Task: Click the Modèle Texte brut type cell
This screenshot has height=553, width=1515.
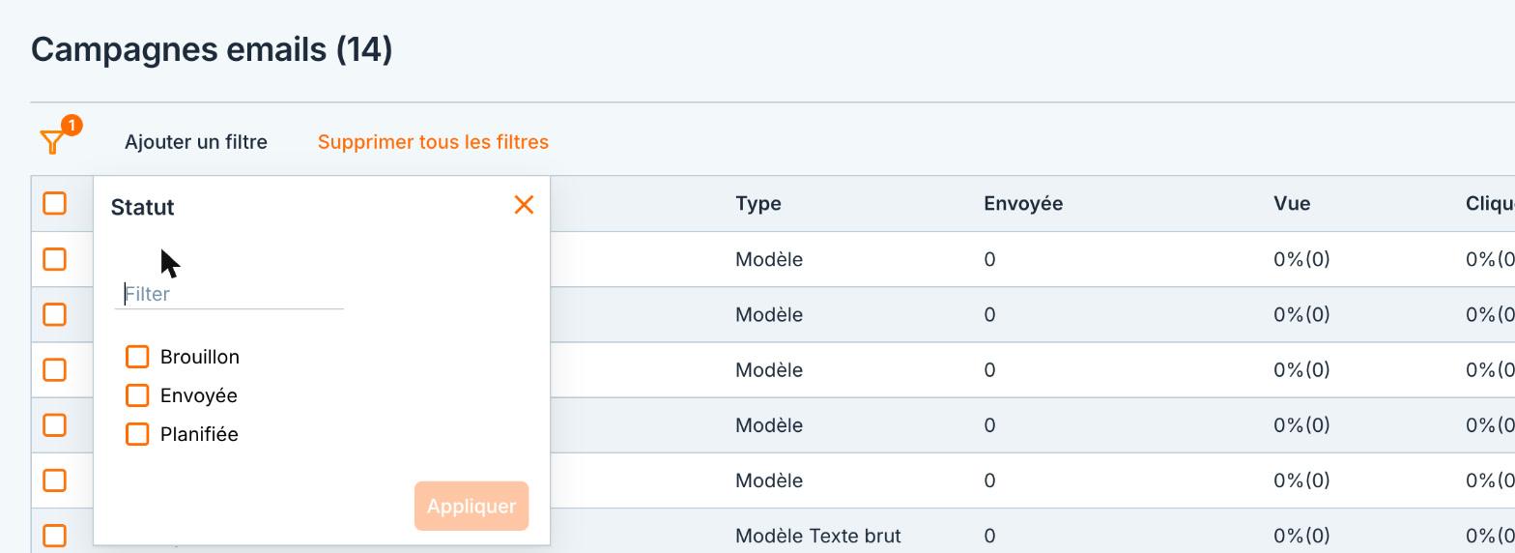Action: coord(818,536)
